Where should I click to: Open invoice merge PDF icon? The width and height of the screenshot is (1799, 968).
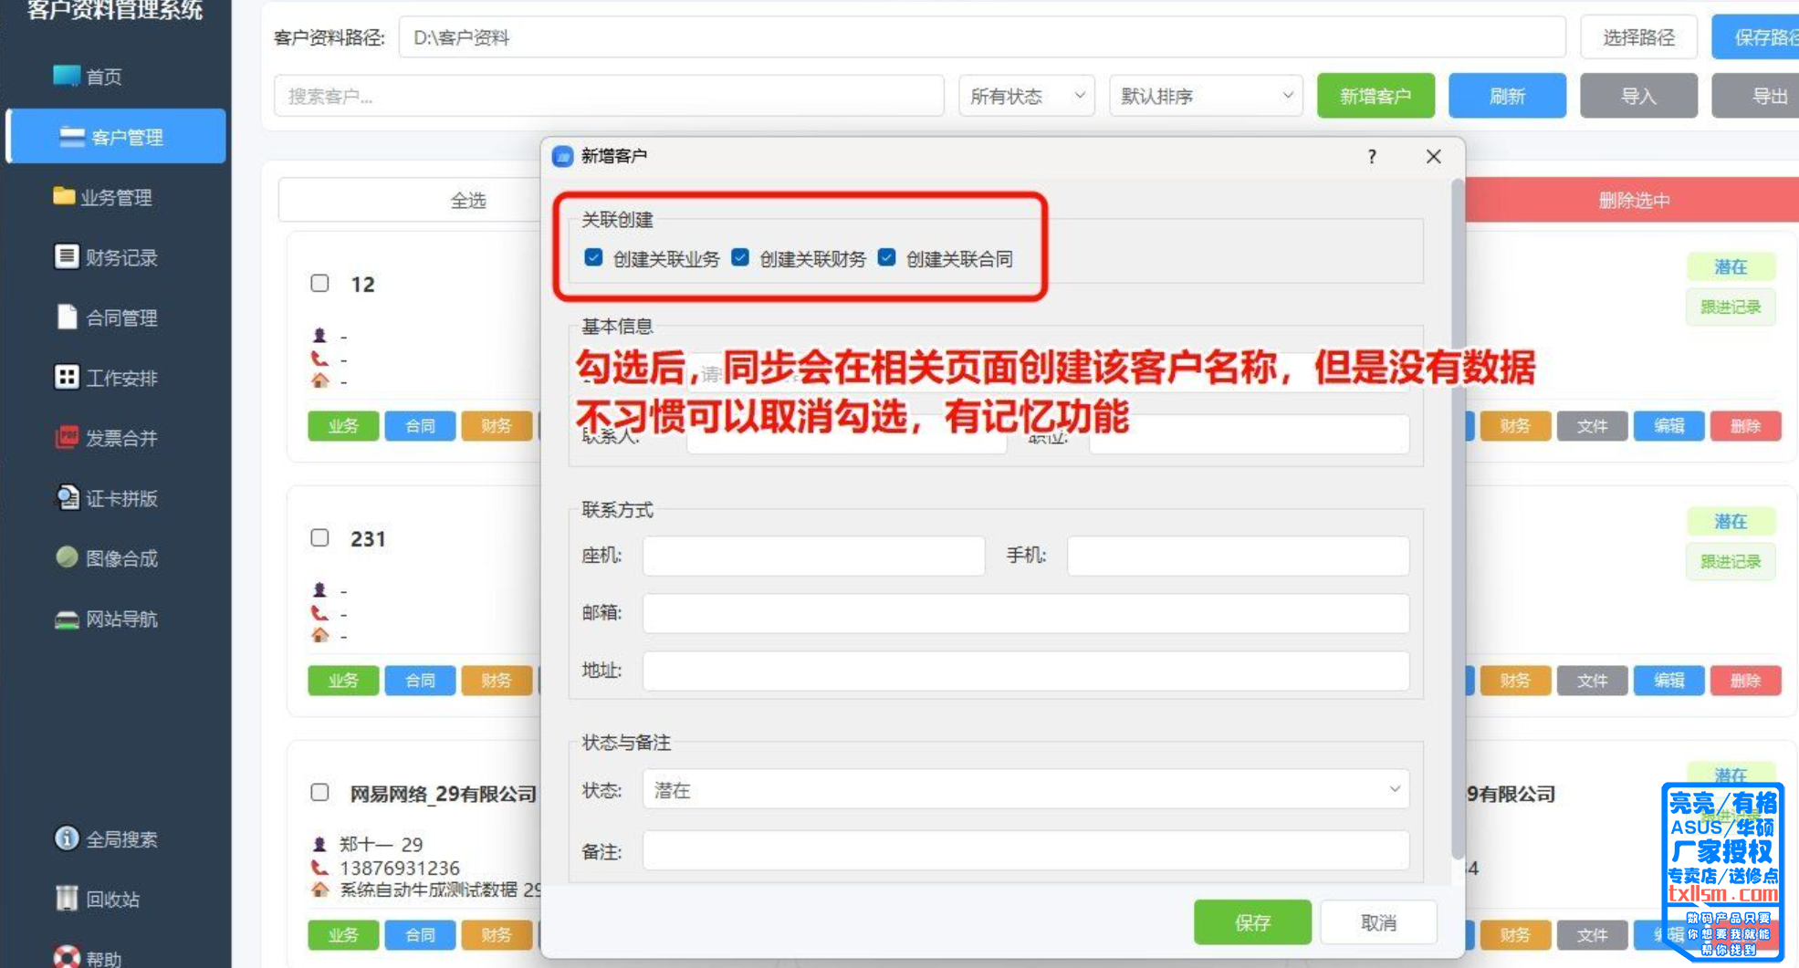66,438
